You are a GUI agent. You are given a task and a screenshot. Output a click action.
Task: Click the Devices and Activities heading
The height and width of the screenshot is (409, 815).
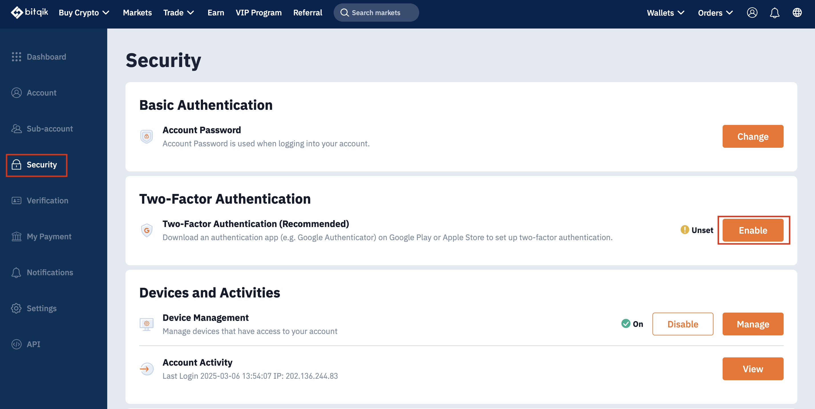coord(209,293)
